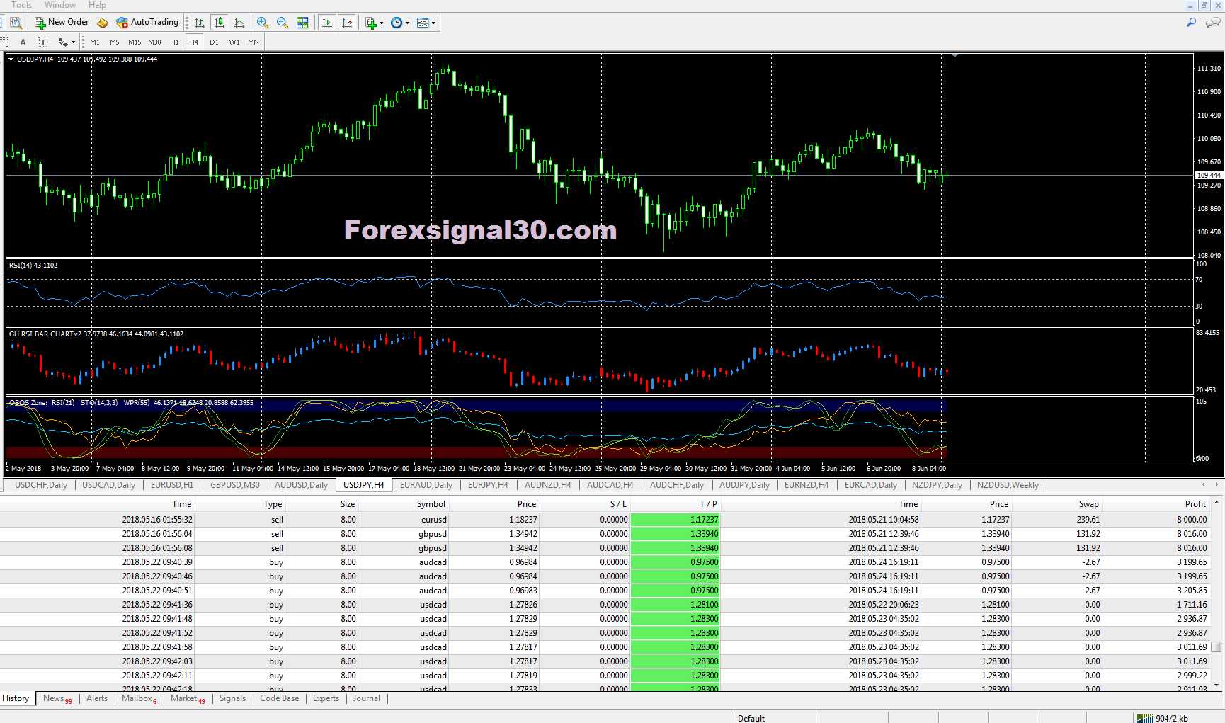Open the Alerts terminal tab
This screenshot has height=723, width=1225.
coord(97,698)
